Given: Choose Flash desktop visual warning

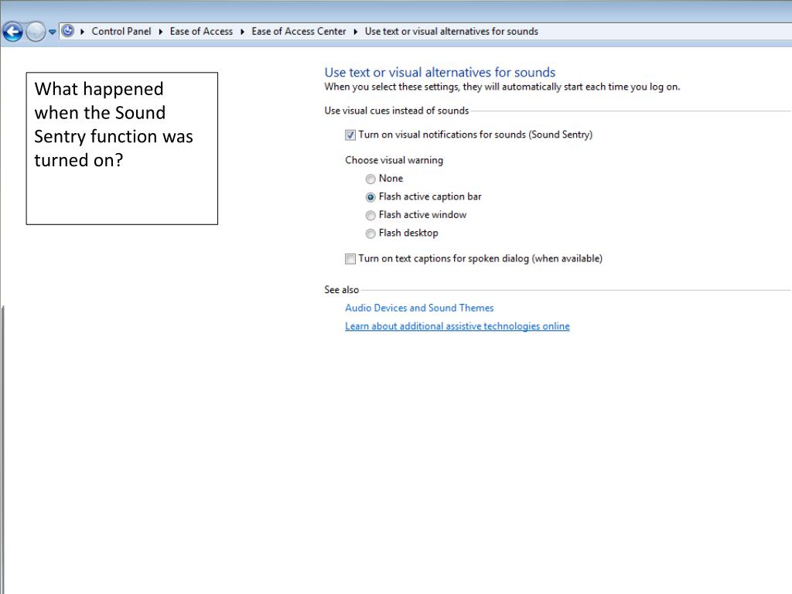Looking at the screenshot, I should pos(370,234).
